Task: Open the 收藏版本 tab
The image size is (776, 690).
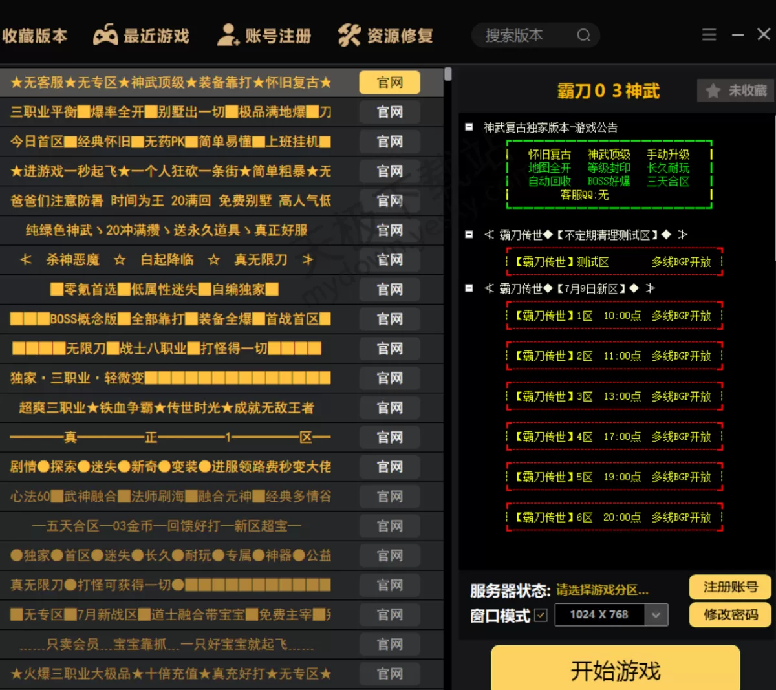Action: click(x=34, y=36)
